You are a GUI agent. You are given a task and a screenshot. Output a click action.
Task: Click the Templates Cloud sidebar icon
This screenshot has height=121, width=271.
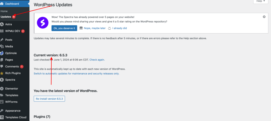click(x=2, y=117)
